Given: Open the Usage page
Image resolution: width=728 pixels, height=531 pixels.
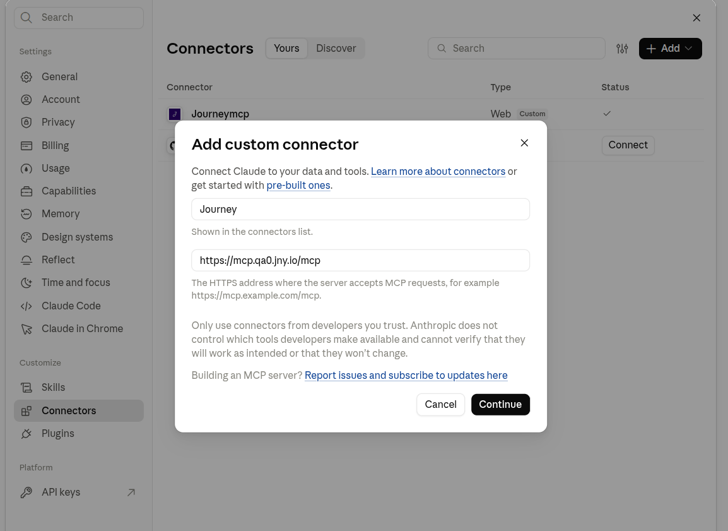Looking at the screenshot, I should tap(78, 168).
